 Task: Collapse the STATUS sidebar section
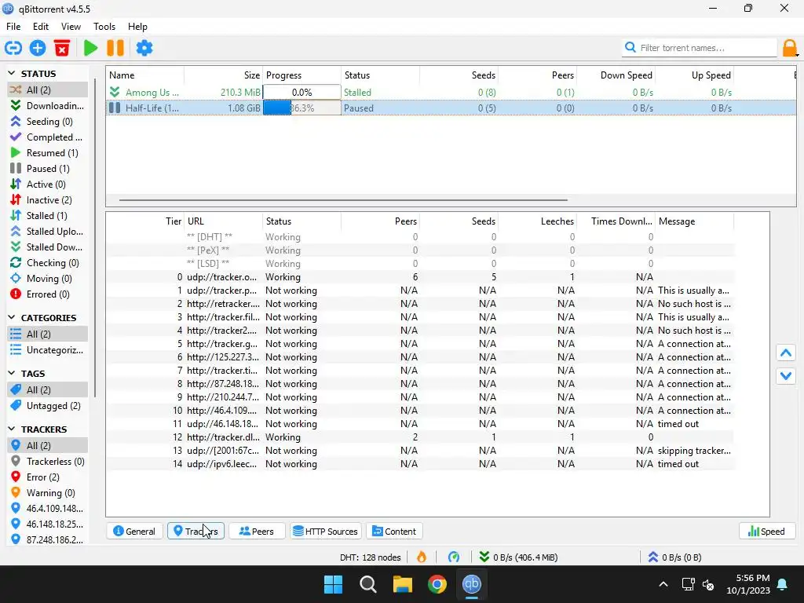11,73
